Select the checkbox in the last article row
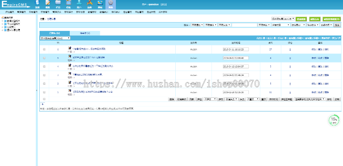 (x=45, y=92)
